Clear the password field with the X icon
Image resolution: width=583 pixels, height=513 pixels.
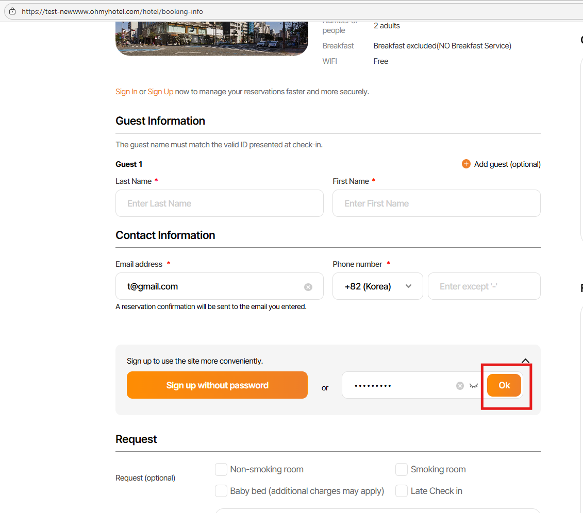[460, 386]
